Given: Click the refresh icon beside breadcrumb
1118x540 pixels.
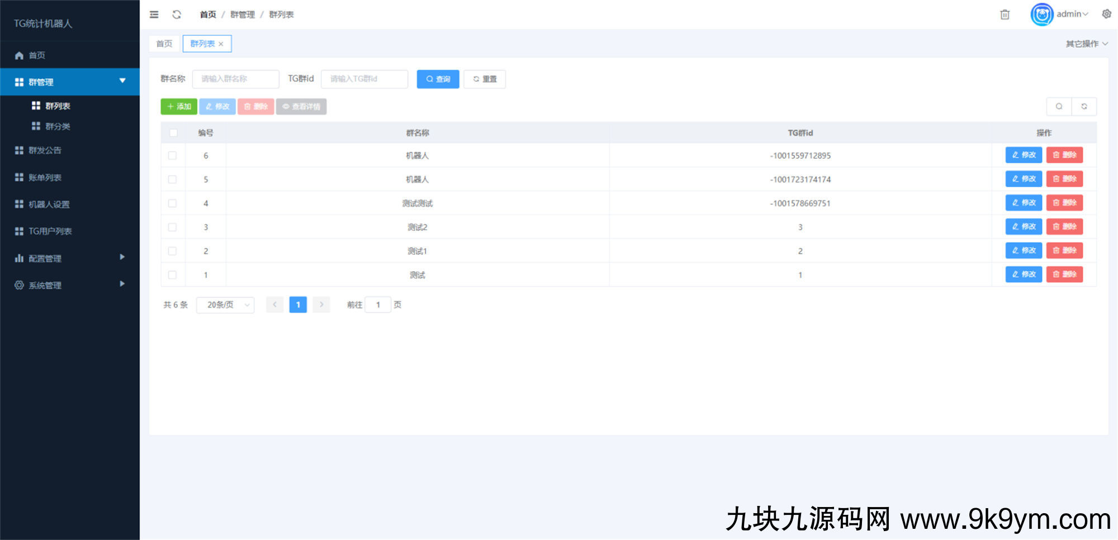Looking at the screenshot, I should (177, 15).
